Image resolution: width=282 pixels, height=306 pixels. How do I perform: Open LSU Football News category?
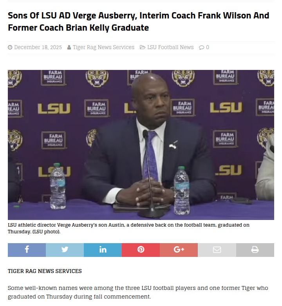coord(170,48)
